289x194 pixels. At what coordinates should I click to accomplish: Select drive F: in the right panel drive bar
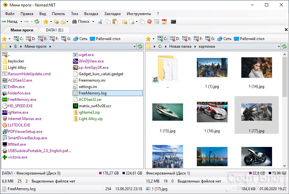click(x=198, y=39)
